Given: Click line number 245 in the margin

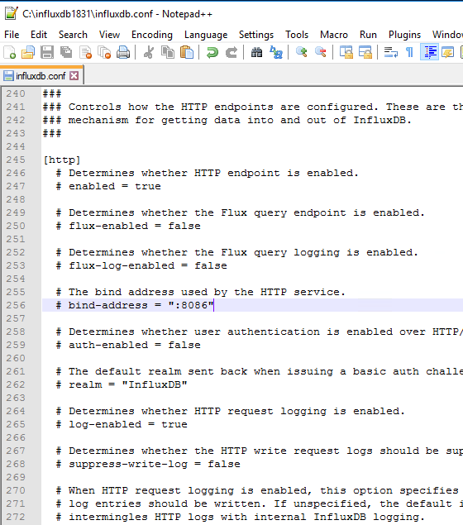Looking at the screenshot, I should pos(16,160).
